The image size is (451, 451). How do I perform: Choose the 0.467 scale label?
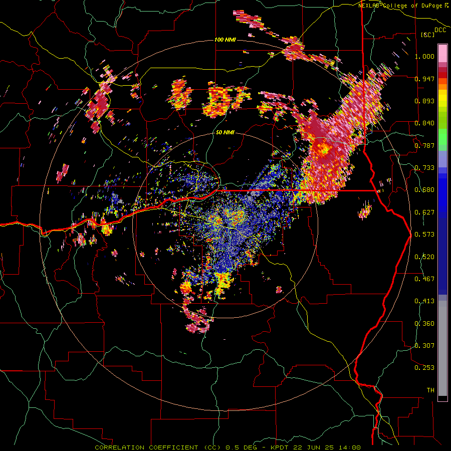point(424,279)
